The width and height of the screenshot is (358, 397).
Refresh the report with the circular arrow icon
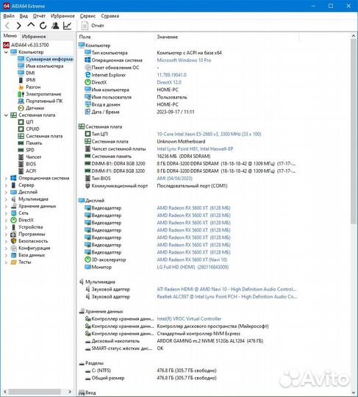43,26
